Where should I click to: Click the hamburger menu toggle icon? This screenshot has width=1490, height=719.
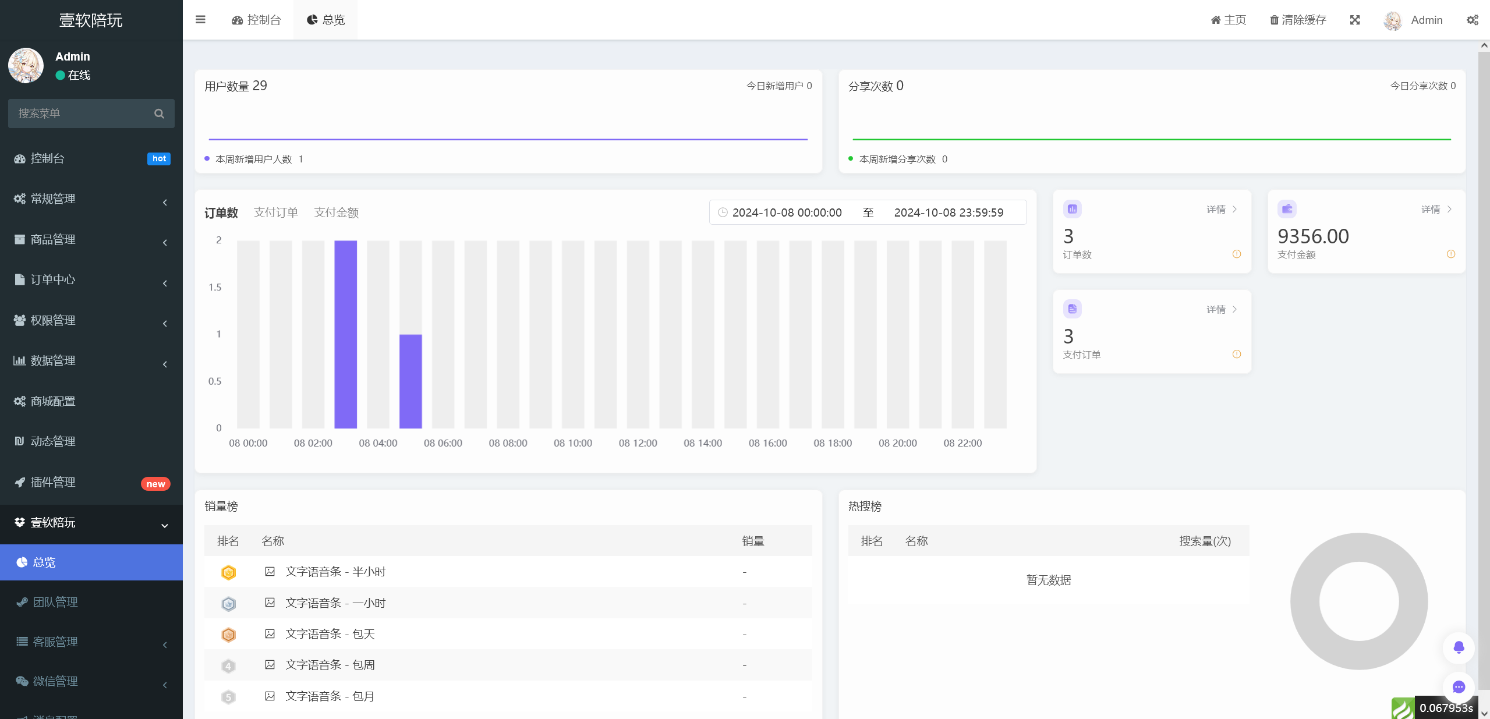point(200,20)
